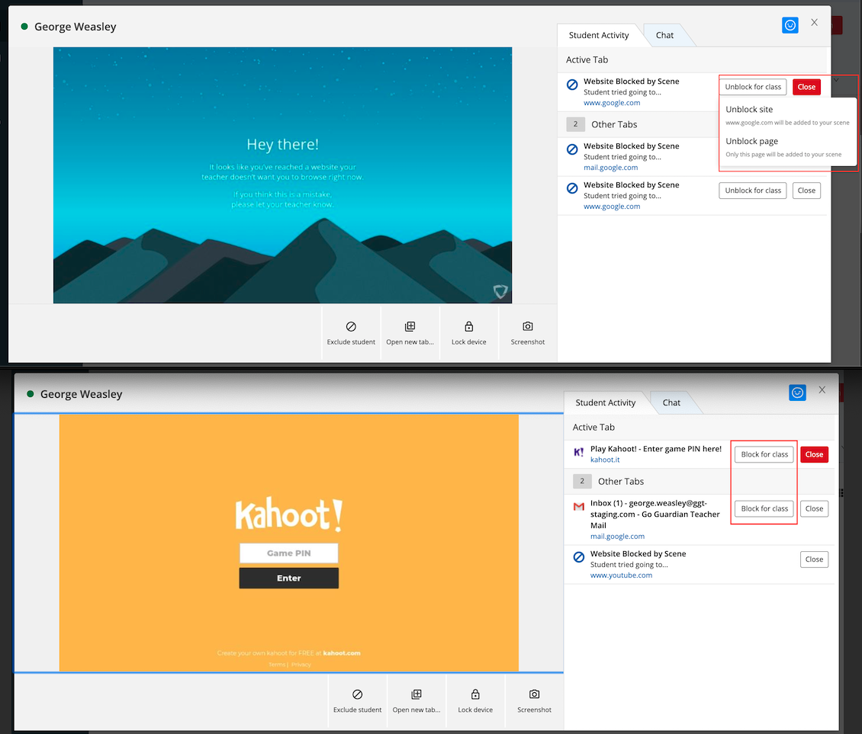Close the bottom student window with X
The height and width of the screenshot is (734, 862).
(x=822, y=389)
